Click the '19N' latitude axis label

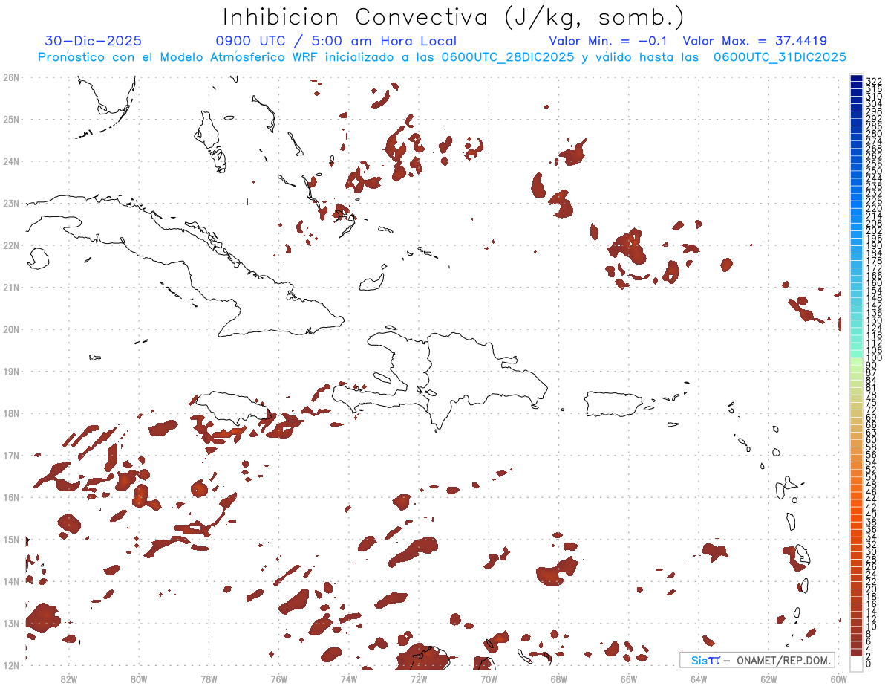[11, 371]
